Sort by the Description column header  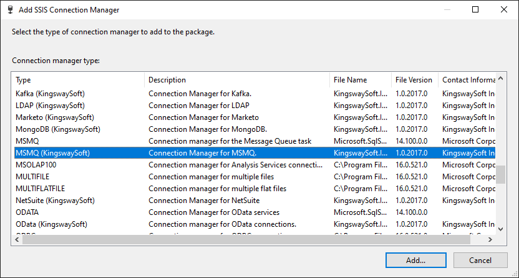point(237,80)
